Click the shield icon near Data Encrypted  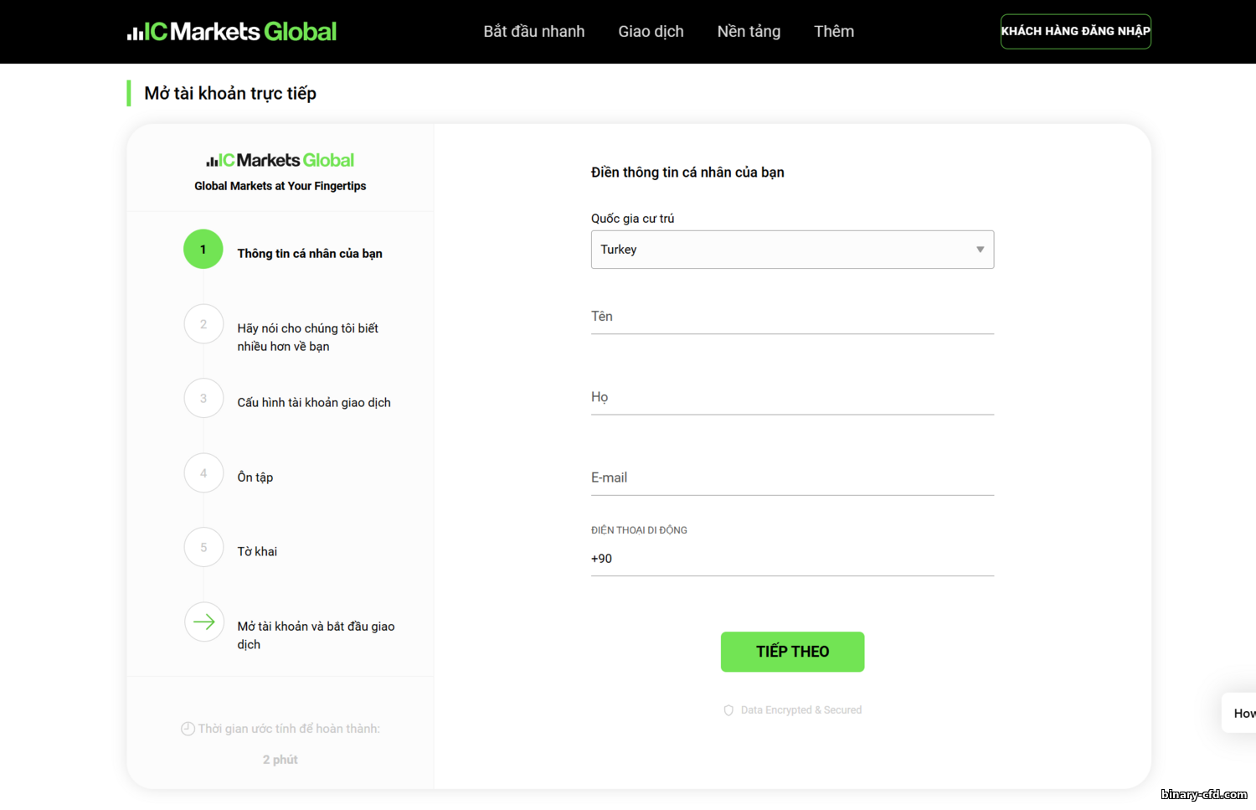point(728,710)
